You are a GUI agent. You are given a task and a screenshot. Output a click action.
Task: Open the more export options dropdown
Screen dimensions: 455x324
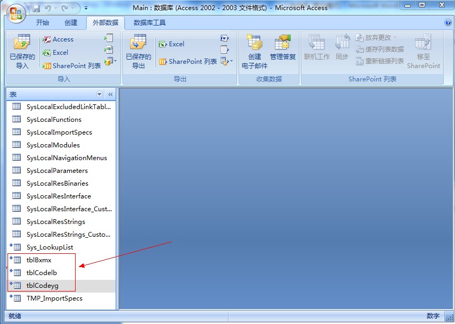(x=226, y=61)
